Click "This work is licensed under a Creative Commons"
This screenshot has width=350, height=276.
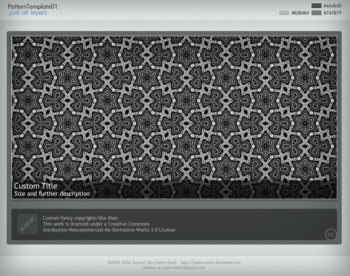[x=96, y=224]
